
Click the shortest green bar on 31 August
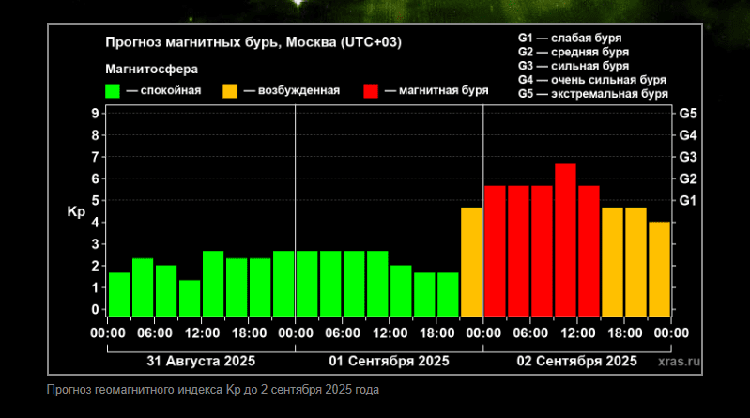coord(190,298)
